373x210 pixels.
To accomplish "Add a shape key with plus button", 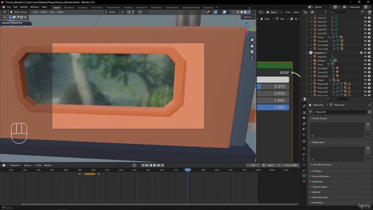I will click(x=368, y=148).
